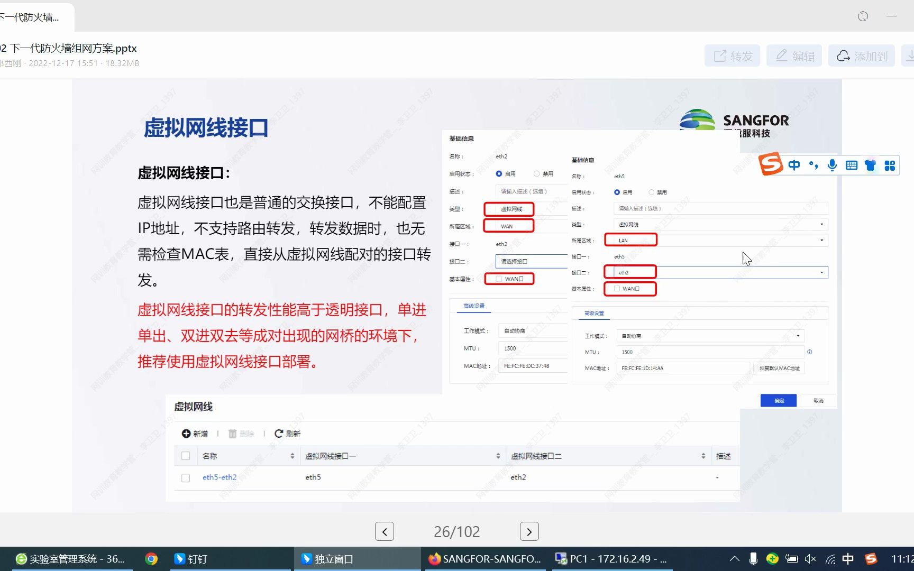
Task: Click the 新增 plus icon in 虚拟网线 list
Action: tap(186, 434)
